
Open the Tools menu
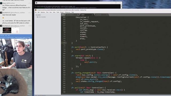coord(58,12)
